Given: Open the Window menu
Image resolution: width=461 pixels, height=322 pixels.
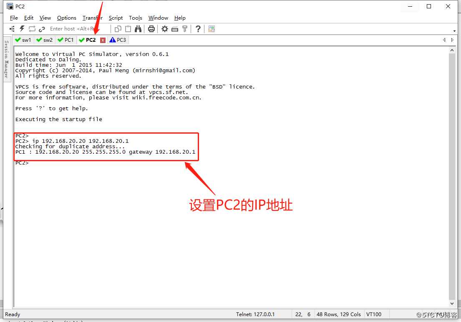Looking at the screenshot, I should 158,18.
